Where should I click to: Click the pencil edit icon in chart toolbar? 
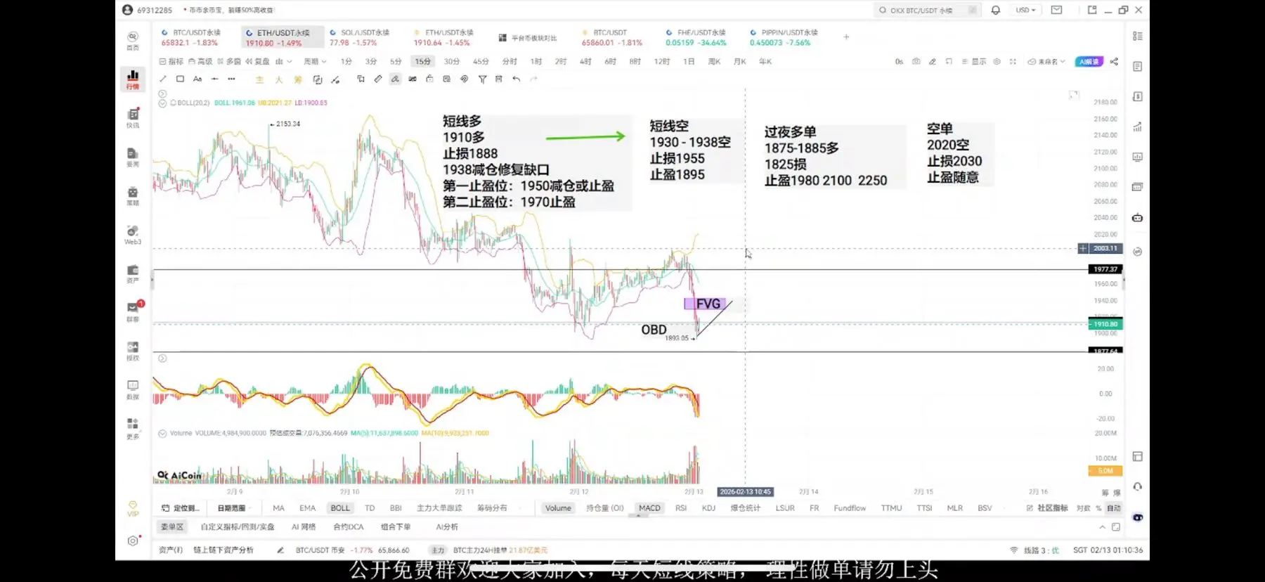pyautogui.click(x=933, y=62)
